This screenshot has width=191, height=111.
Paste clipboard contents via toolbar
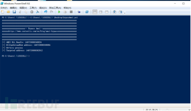[x=32, y=12]
